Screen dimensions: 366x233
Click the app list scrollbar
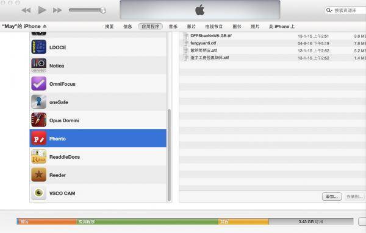click(169, 155)
